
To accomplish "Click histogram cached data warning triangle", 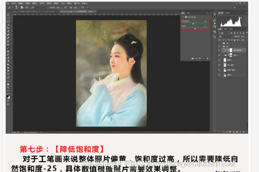I will (x=241, y=17).
